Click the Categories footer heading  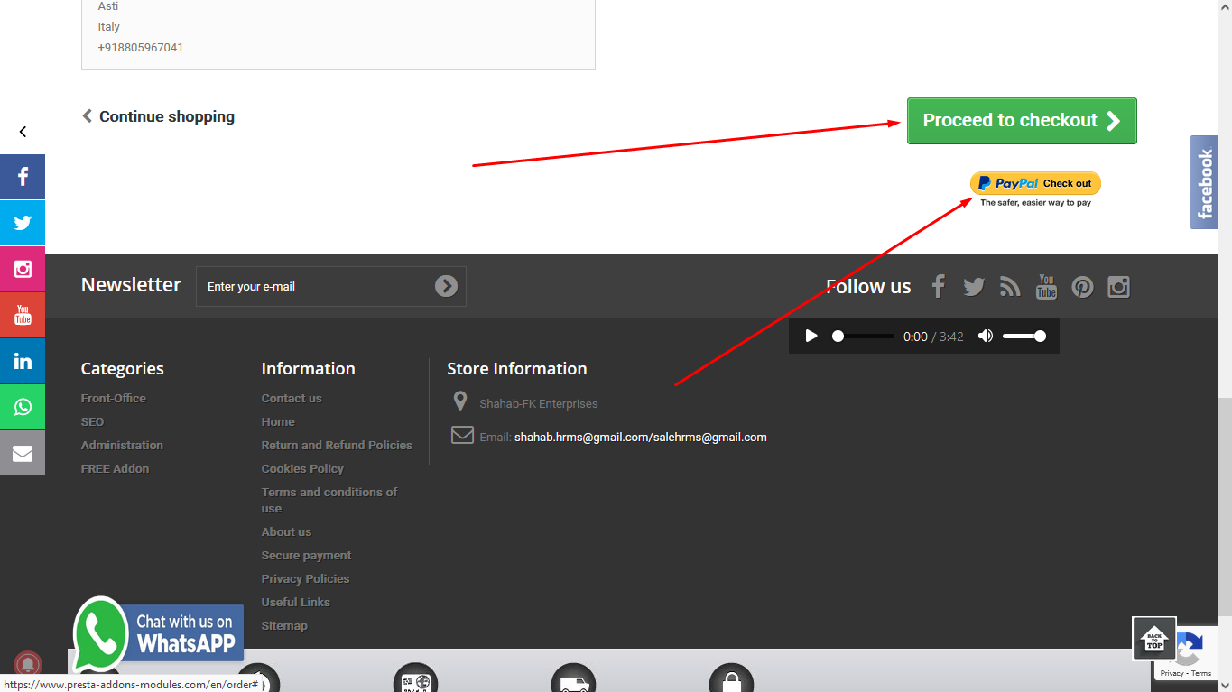(x=123, y=368)
